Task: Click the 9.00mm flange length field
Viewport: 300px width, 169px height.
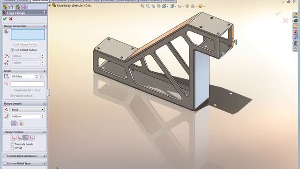Action: (x=26, y=116)
